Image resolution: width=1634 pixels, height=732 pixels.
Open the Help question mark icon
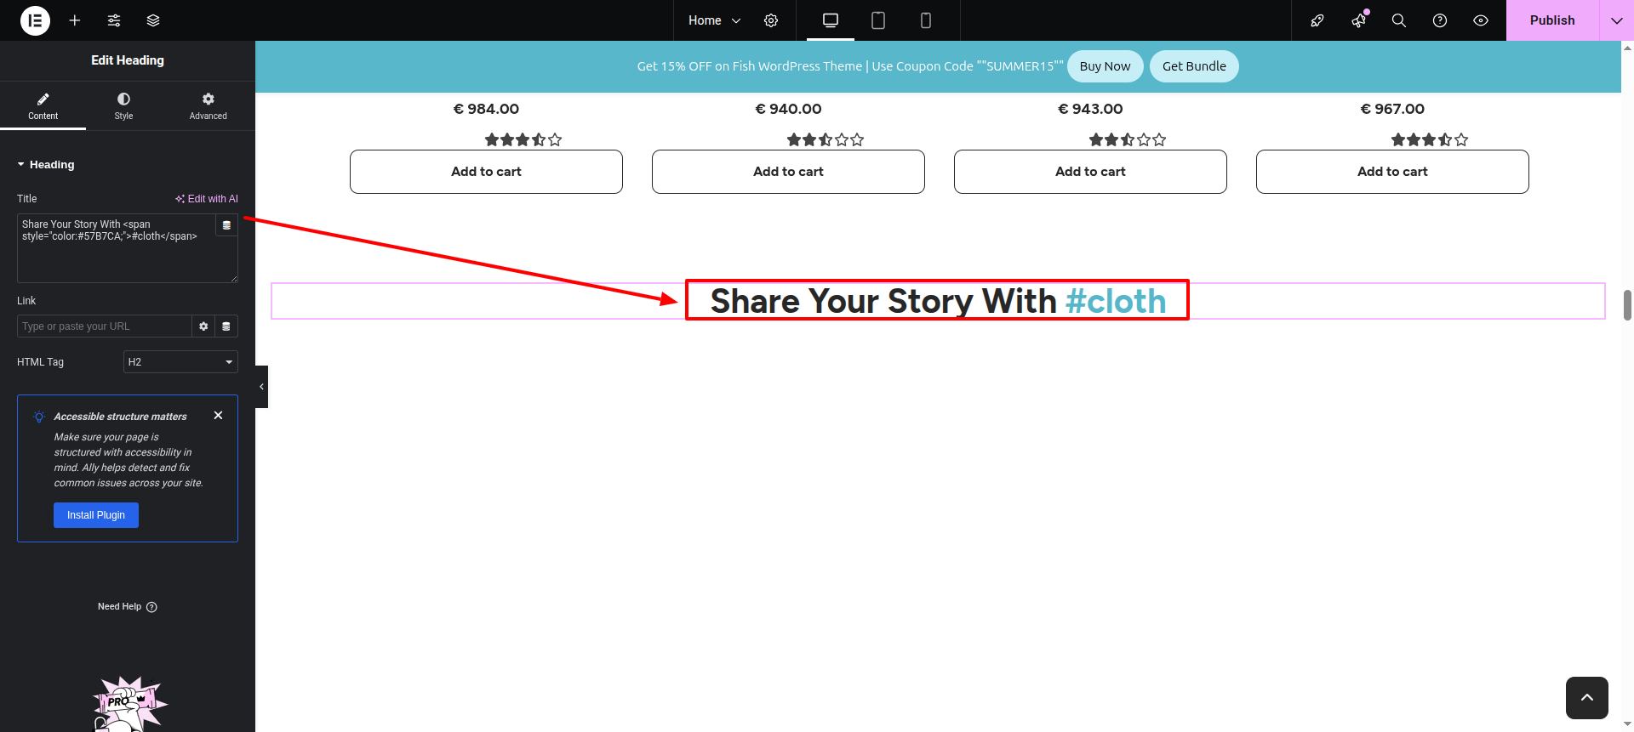pos(1440,20)
